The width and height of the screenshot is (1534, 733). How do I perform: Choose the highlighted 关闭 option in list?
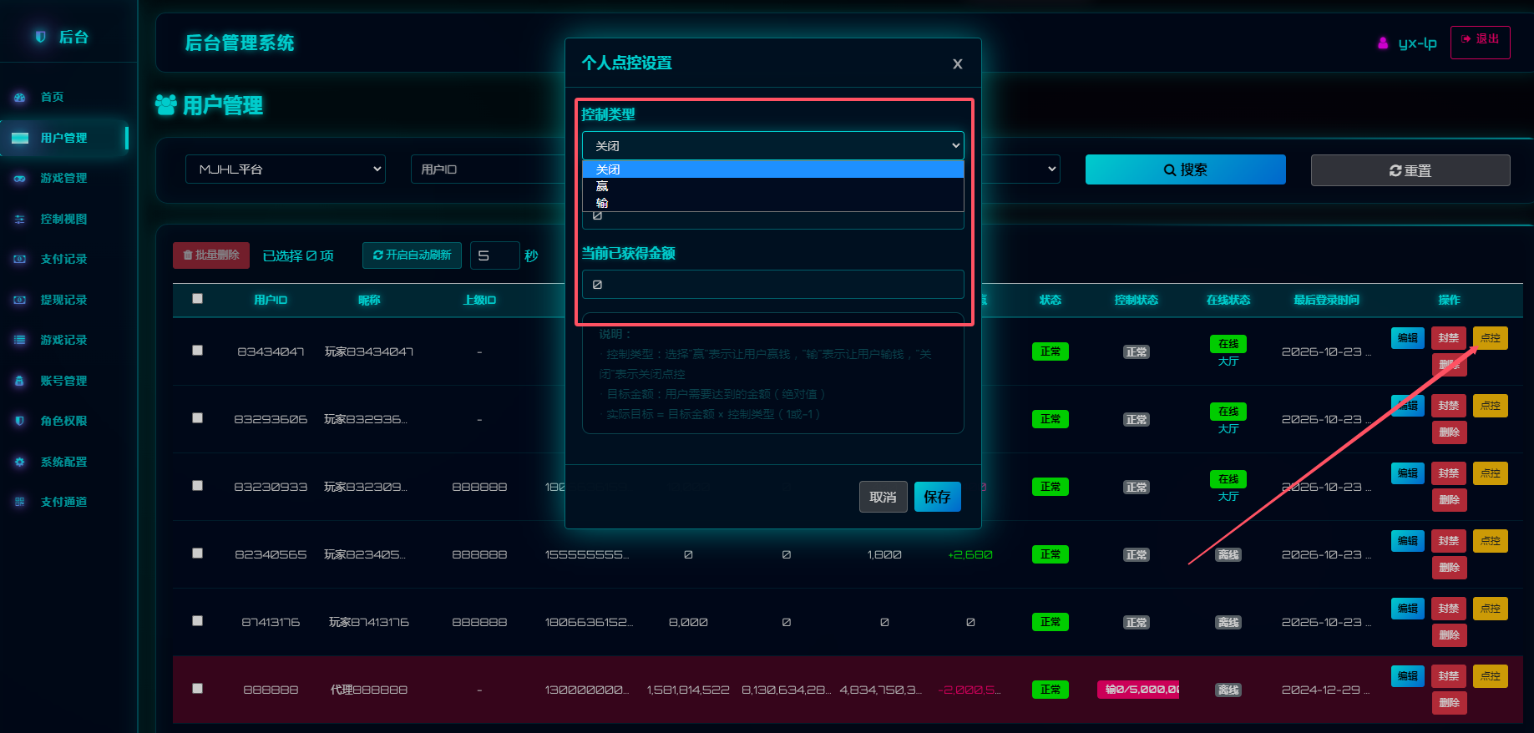point(773,169)
